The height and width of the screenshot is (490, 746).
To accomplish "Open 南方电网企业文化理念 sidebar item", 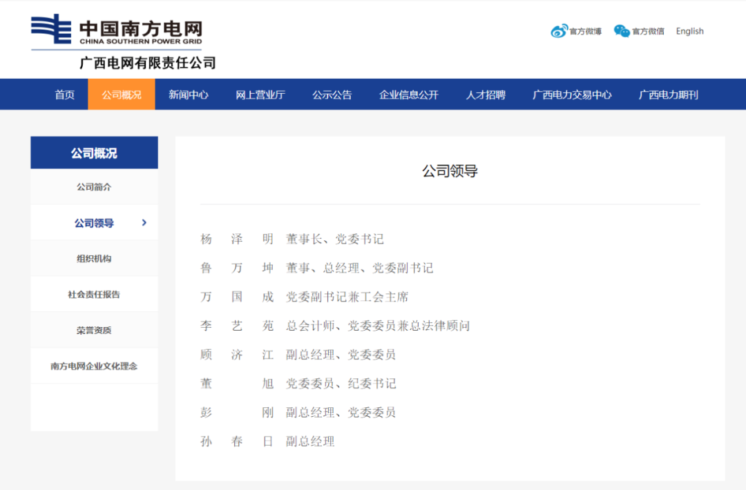I will coord(94,366).
